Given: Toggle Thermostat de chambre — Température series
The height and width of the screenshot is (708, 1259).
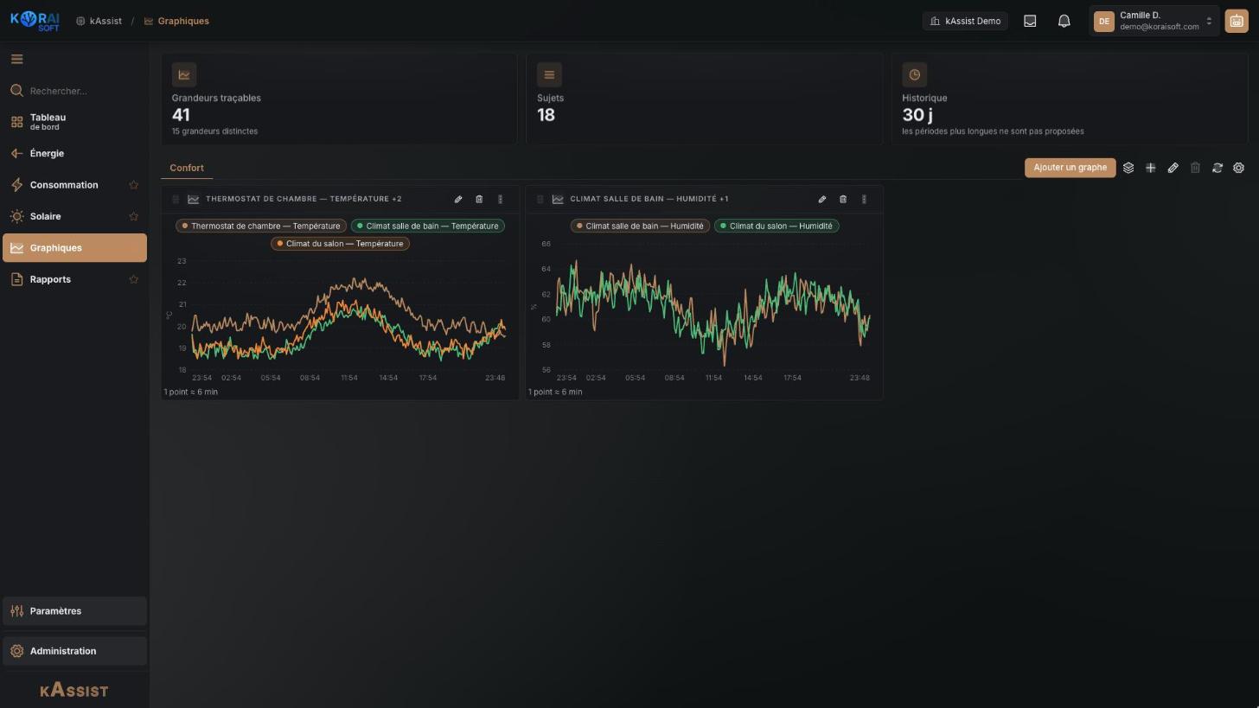Looking at the screenshot, I should [x=261, y=226].
